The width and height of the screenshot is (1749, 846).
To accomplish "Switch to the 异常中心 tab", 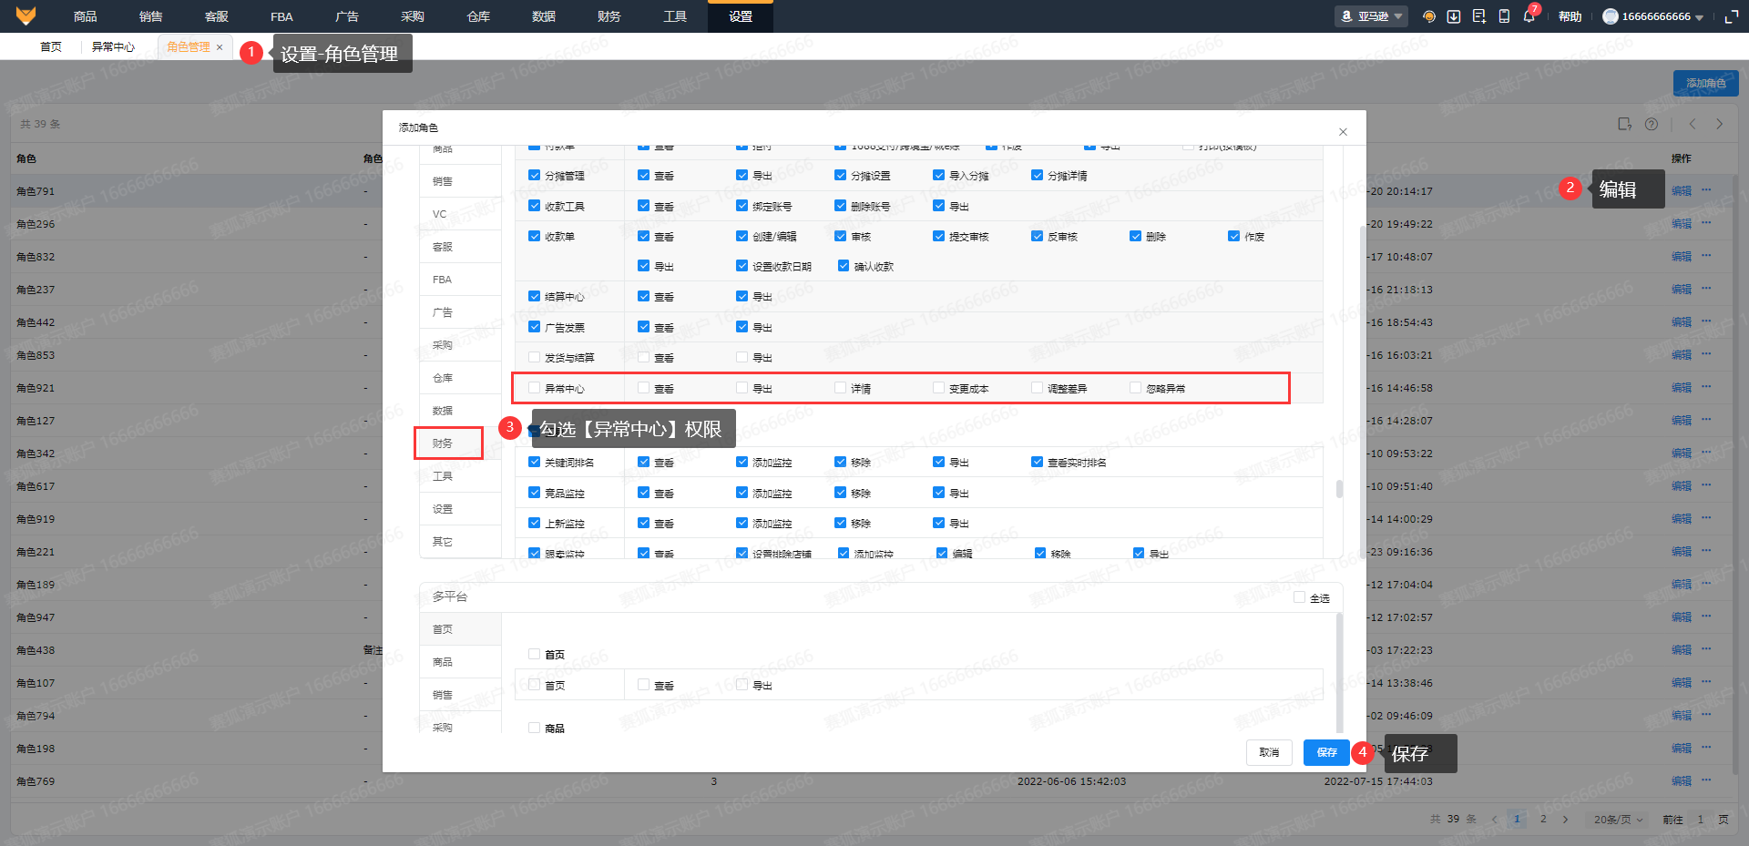I will point(114,47).
